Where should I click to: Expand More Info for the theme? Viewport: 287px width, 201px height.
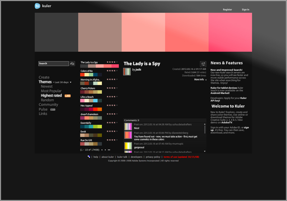point(200,80)
